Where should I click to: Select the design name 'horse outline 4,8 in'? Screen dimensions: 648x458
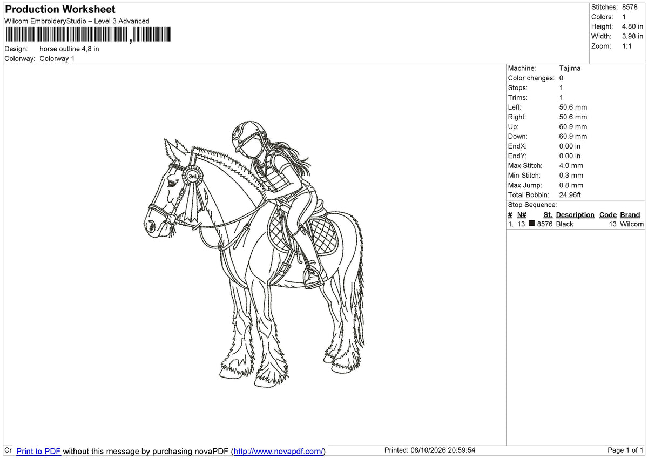point(70,49)
